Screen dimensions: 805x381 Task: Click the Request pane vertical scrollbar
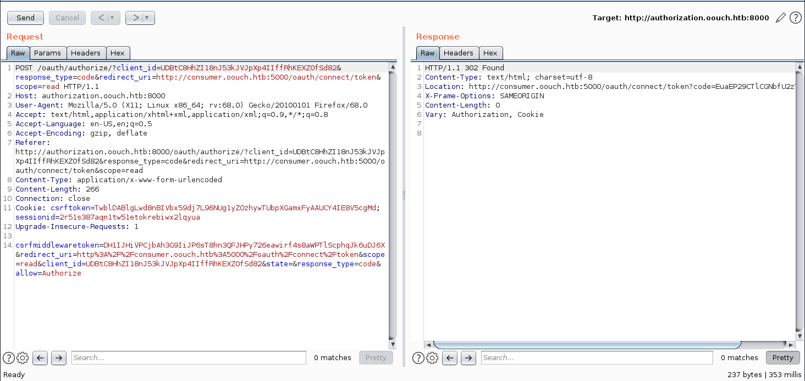coord(393,206)
